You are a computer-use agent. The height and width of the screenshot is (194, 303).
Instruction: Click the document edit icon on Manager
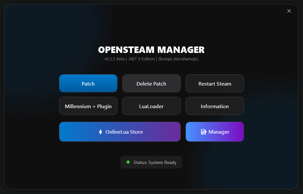tap(204, 132)
